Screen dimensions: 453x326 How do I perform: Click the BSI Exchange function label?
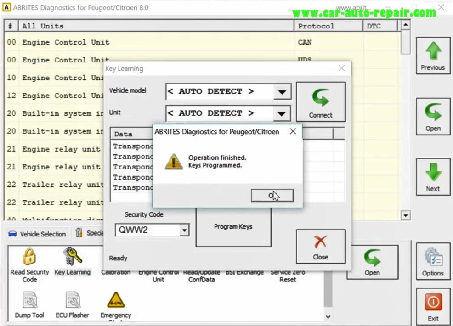tap(244, 273)
